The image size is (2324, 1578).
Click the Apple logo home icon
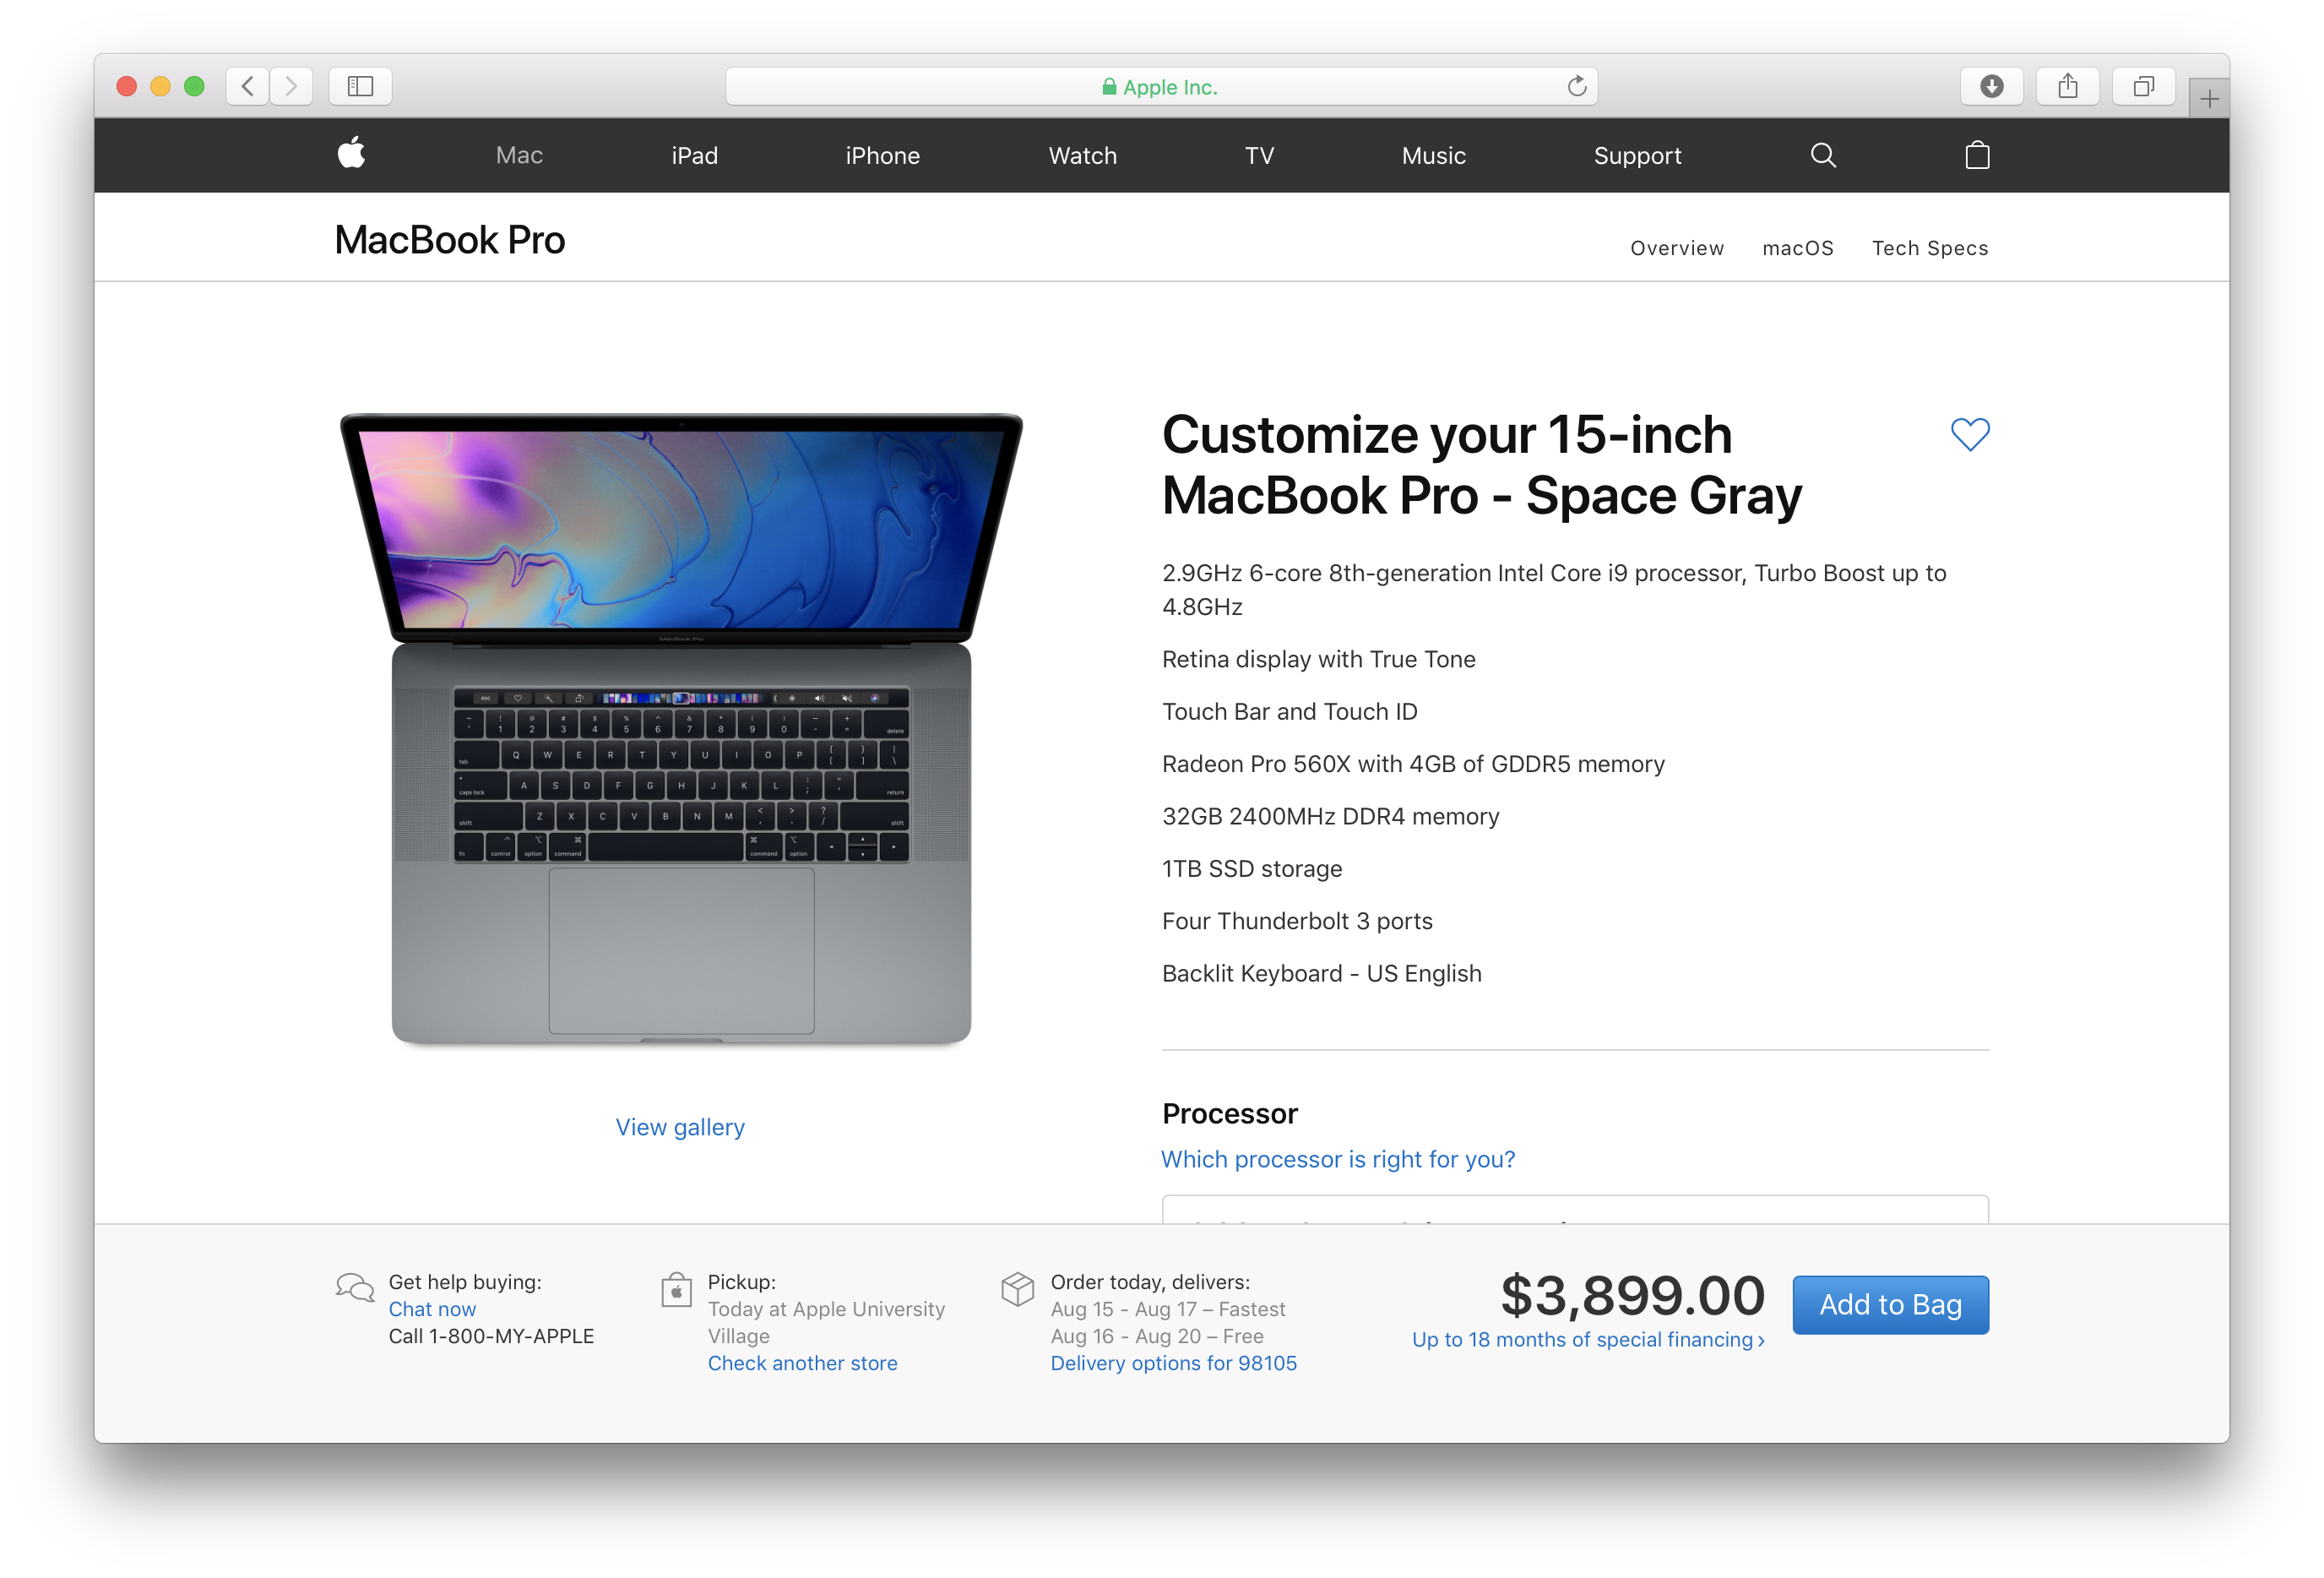click(x=351, y=154)
